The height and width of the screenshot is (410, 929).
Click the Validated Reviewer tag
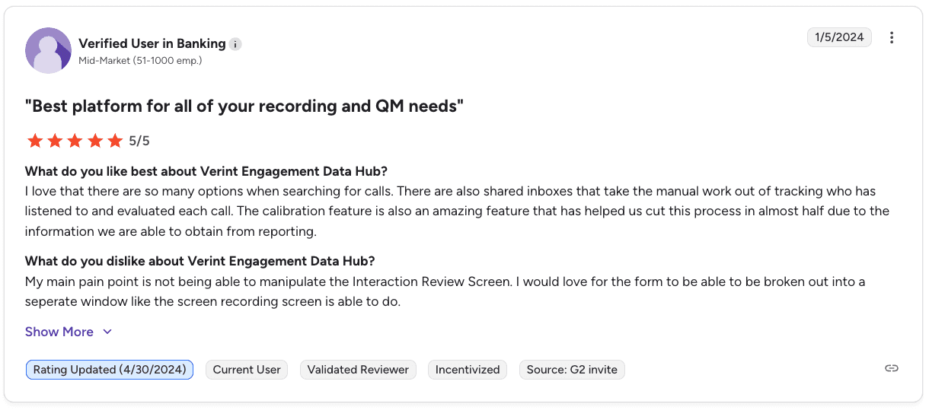[358, 370]
